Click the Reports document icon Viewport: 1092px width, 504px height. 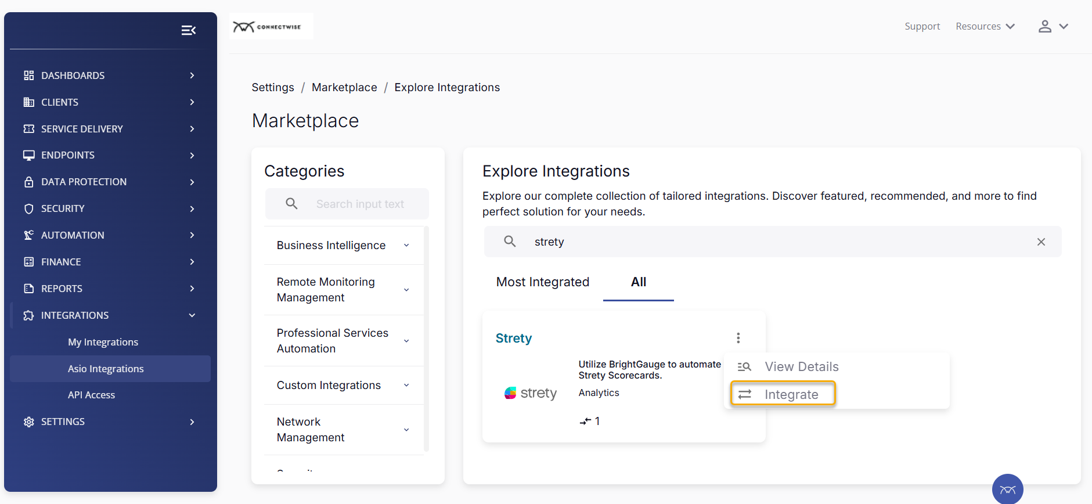point(29,289)
